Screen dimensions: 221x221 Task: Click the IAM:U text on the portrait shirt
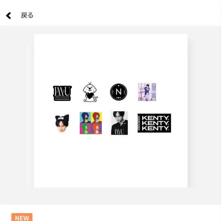click(119, 132)
